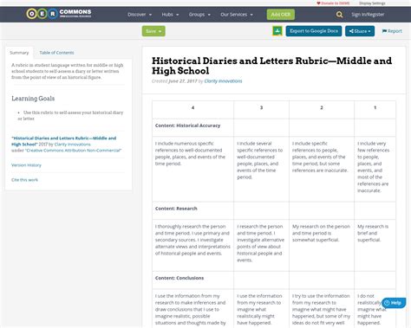
Task: Click the OER Commons logo
Action: (59, 14)
